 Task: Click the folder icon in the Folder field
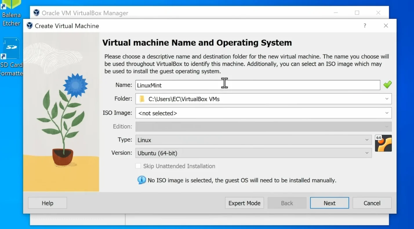pyautogui.click(x=141, y=99)
